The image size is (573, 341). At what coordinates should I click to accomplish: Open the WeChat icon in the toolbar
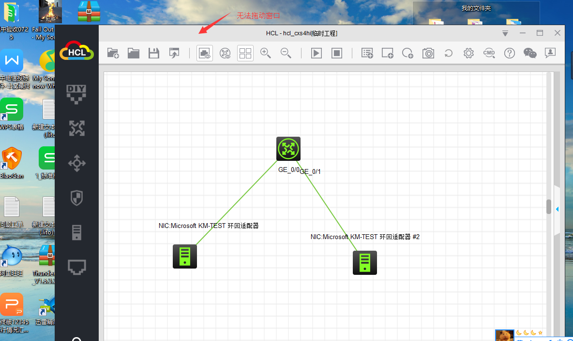(530, 53)
